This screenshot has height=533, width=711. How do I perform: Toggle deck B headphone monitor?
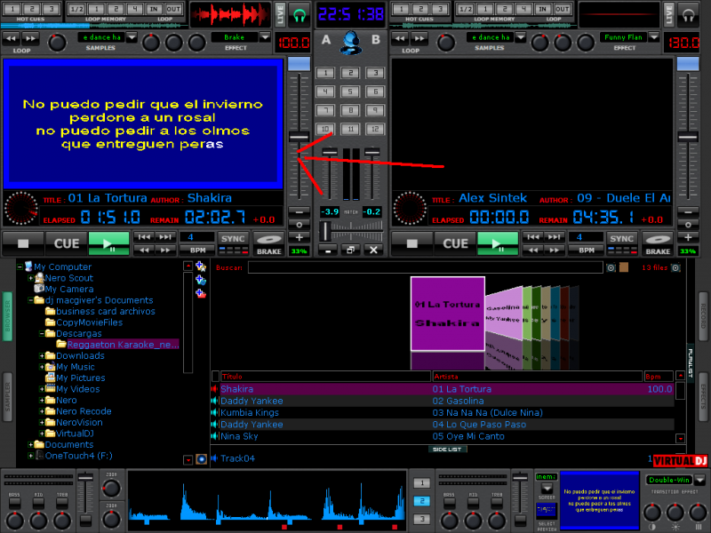tap(688, 16)
